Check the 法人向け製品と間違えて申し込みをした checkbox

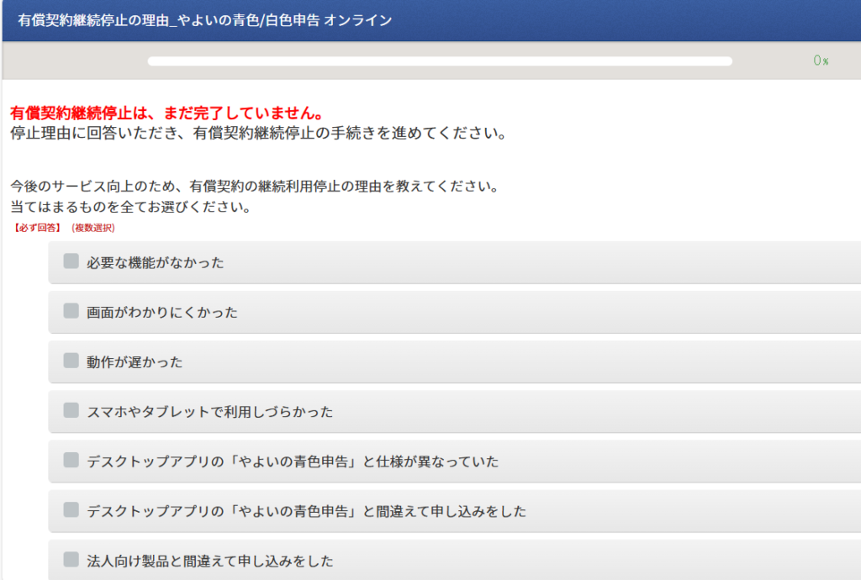[71, 560]
